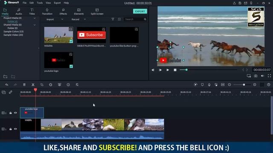Screen dimensions: 273x153
Task: Toggle lock on track 2
Action: tap(11, 113)
